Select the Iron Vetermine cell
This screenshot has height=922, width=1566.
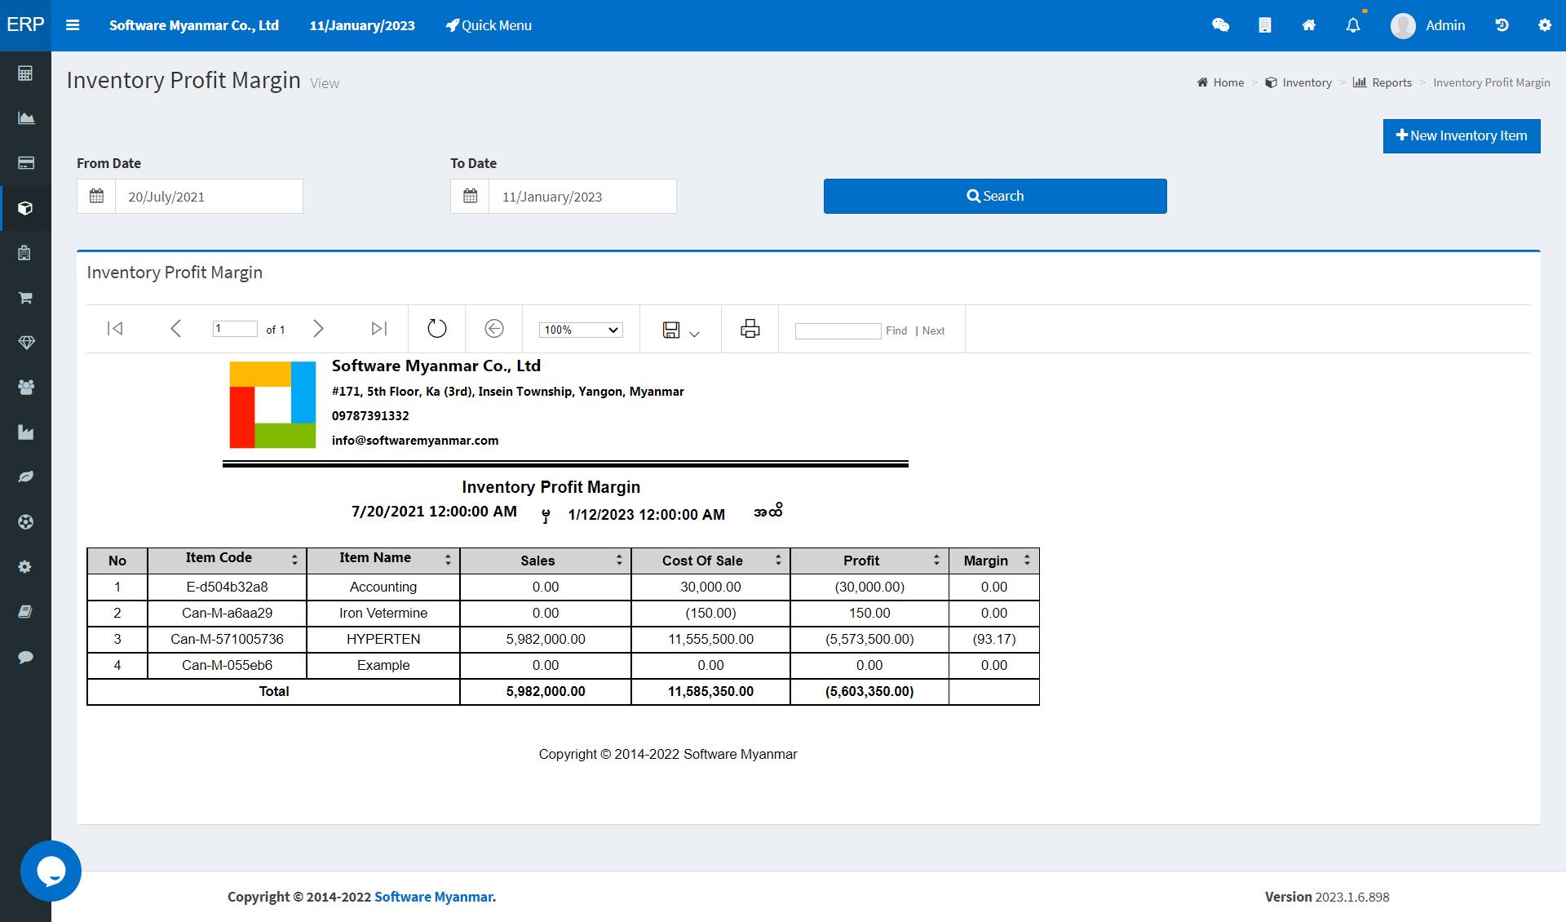coord(383,613)
